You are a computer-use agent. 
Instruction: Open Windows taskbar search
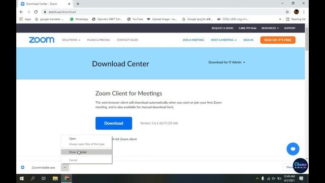pos(32,178)
